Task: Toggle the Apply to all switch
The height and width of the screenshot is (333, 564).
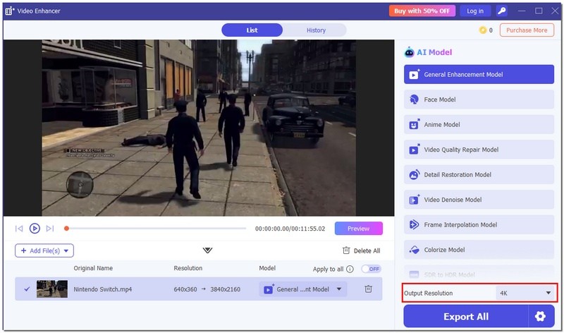Action: pos(370,269)
